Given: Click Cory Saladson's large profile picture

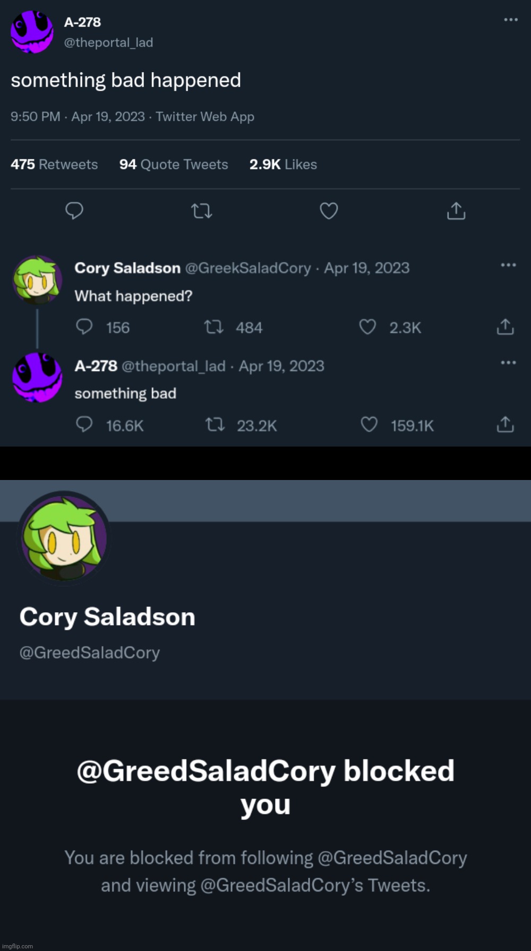Looking at the screenshot, I should coord(64,538).
